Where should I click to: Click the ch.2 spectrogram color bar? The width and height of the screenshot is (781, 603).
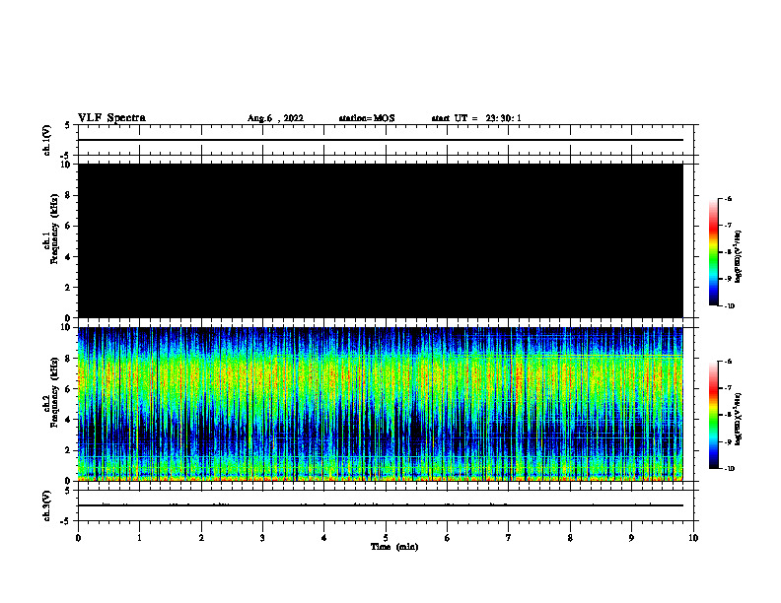click(x=714, y=415)
